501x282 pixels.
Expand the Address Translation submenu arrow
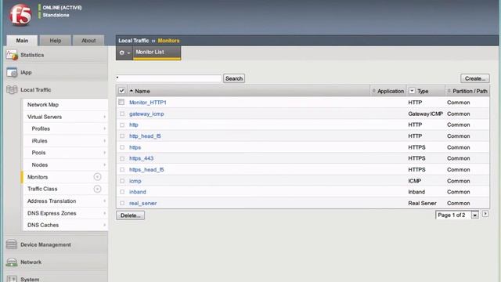click(x=104, y=201)
